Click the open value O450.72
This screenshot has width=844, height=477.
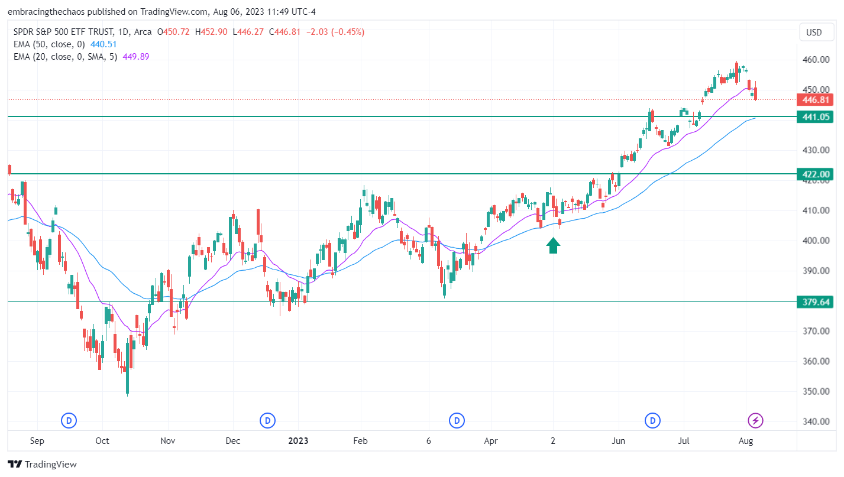tap(173, 32)
